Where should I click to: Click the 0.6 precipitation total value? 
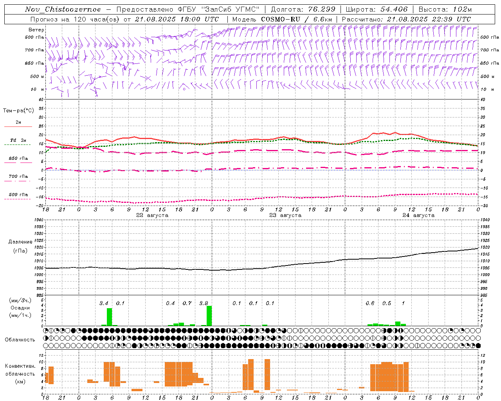click(370, 303)
